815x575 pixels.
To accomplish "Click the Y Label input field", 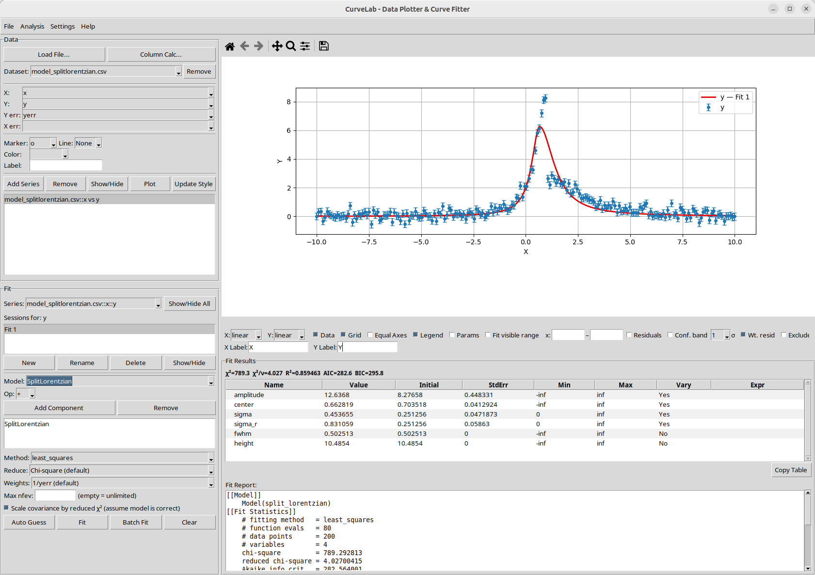I will (368, 347).
